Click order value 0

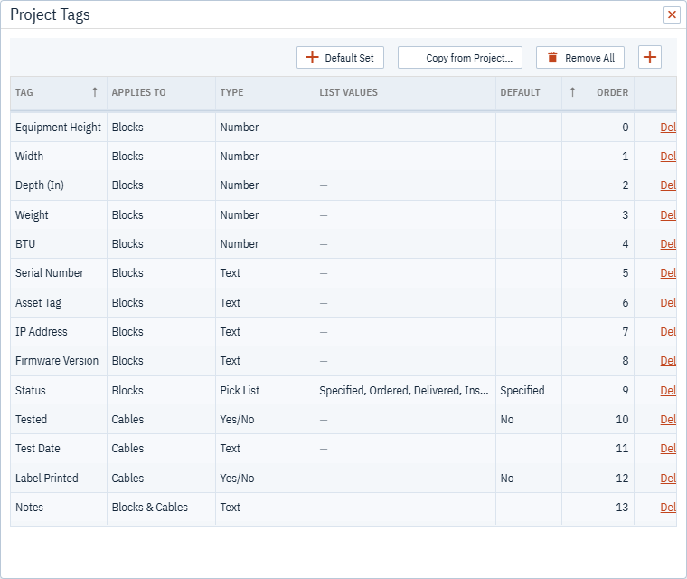pos(626,128)
